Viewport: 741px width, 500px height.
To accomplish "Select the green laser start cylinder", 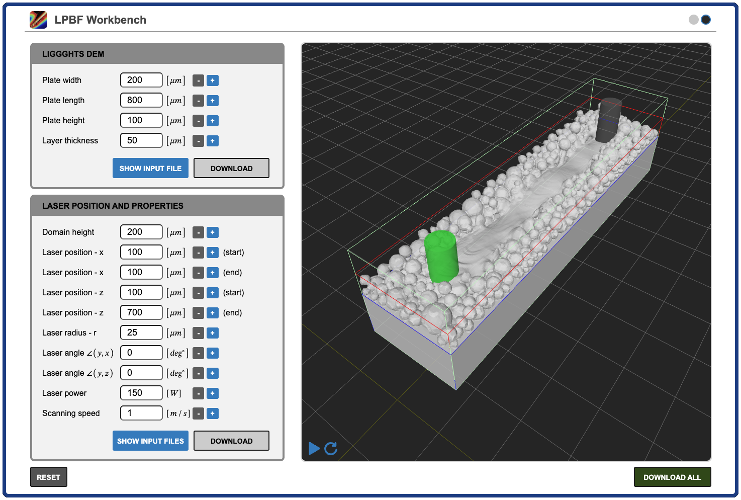I will (x=441, y=257).
